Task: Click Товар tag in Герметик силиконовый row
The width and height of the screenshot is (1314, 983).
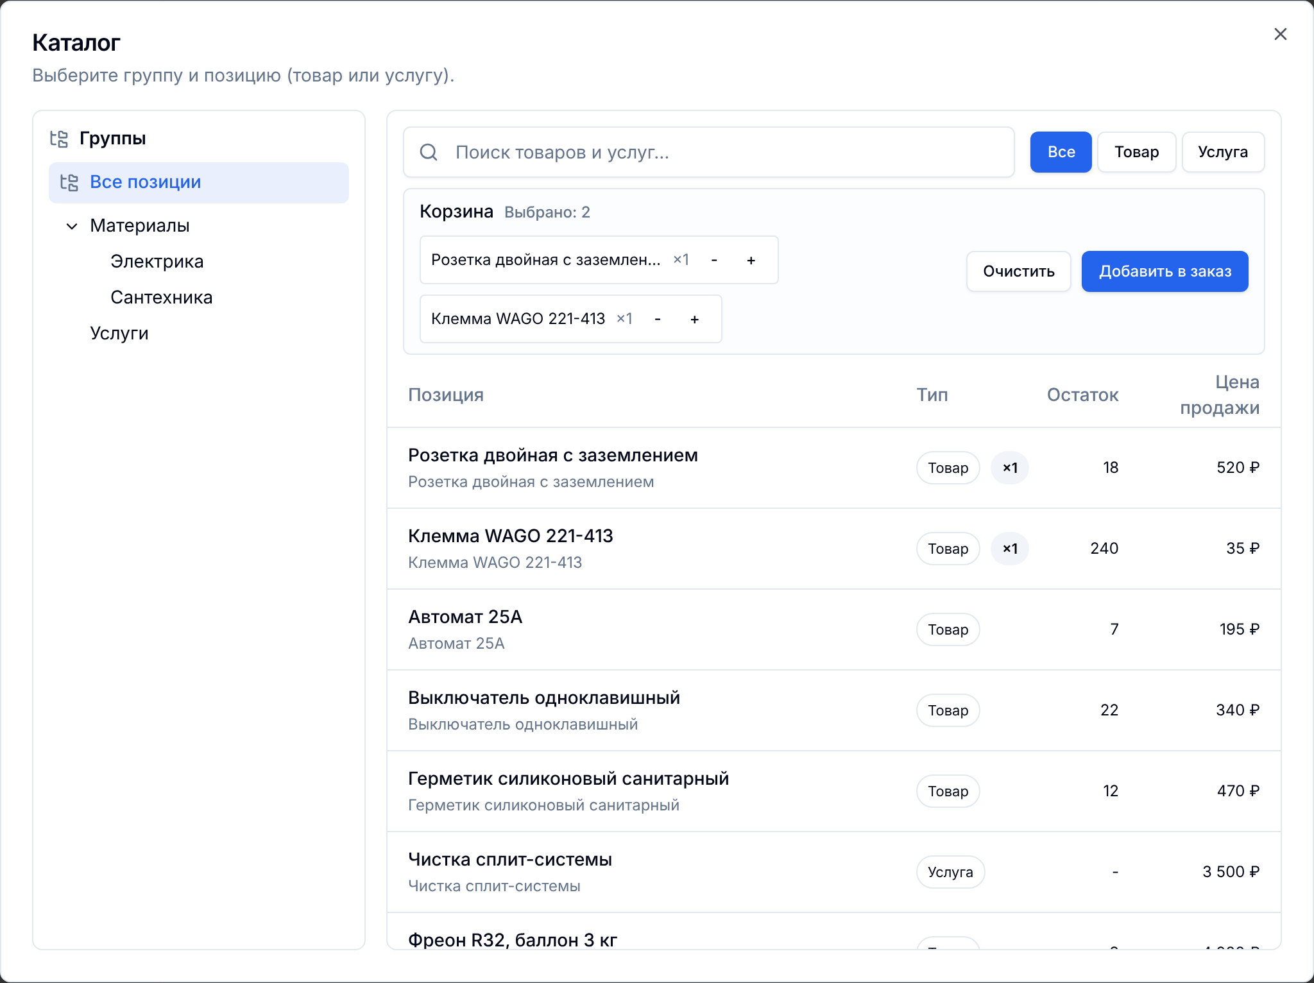Action: tap(948, 791)
